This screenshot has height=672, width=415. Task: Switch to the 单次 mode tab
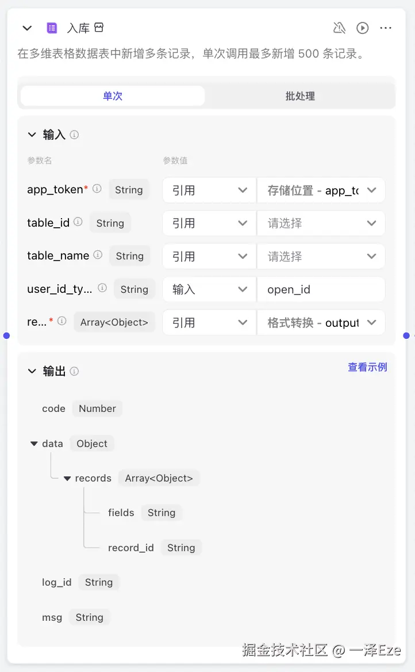[113, 96]
